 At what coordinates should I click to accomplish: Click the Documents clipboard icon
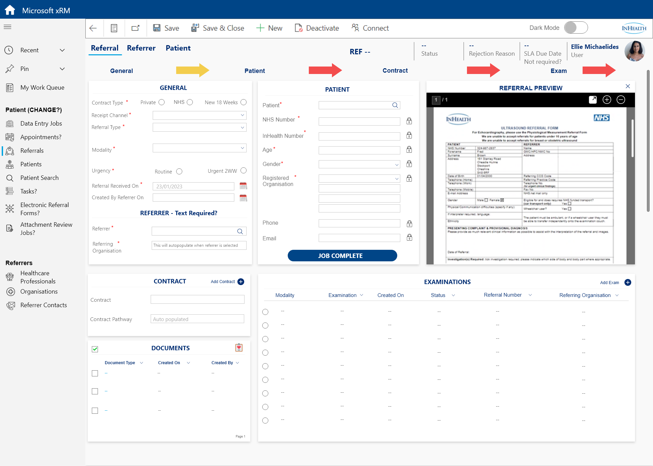239,348
